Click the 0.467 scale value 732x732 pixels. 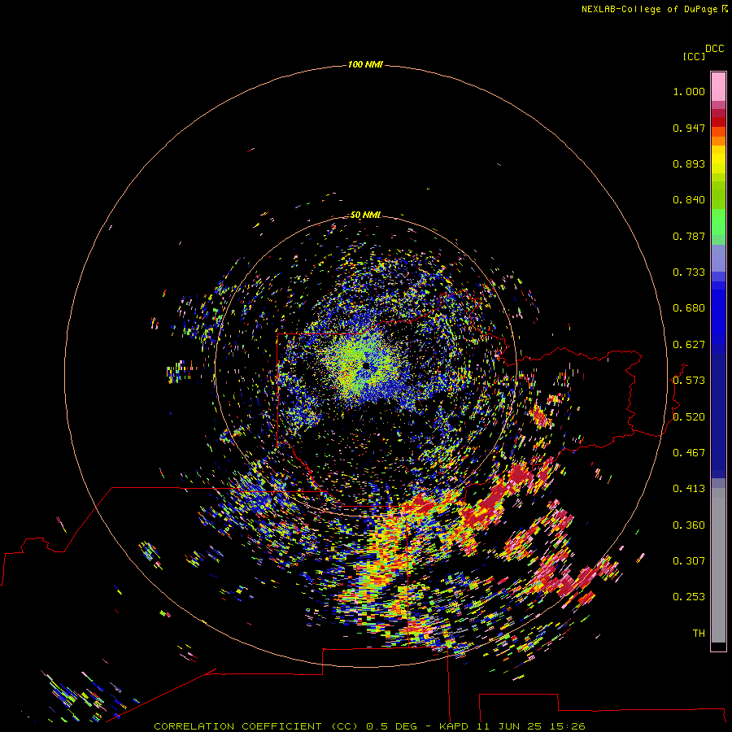(689, 453)
